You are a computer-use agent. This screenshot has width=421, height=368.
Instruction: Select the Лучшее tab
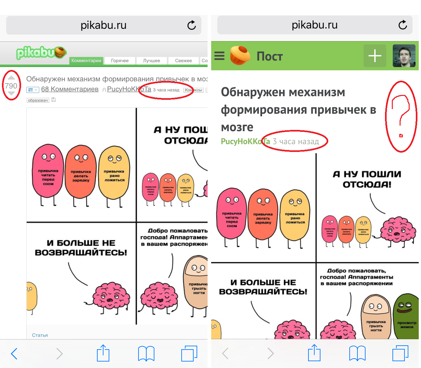click(151, 61)
